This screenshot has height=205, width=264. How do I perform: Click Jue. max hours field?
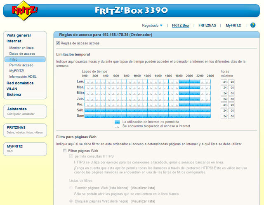(224, 99)
